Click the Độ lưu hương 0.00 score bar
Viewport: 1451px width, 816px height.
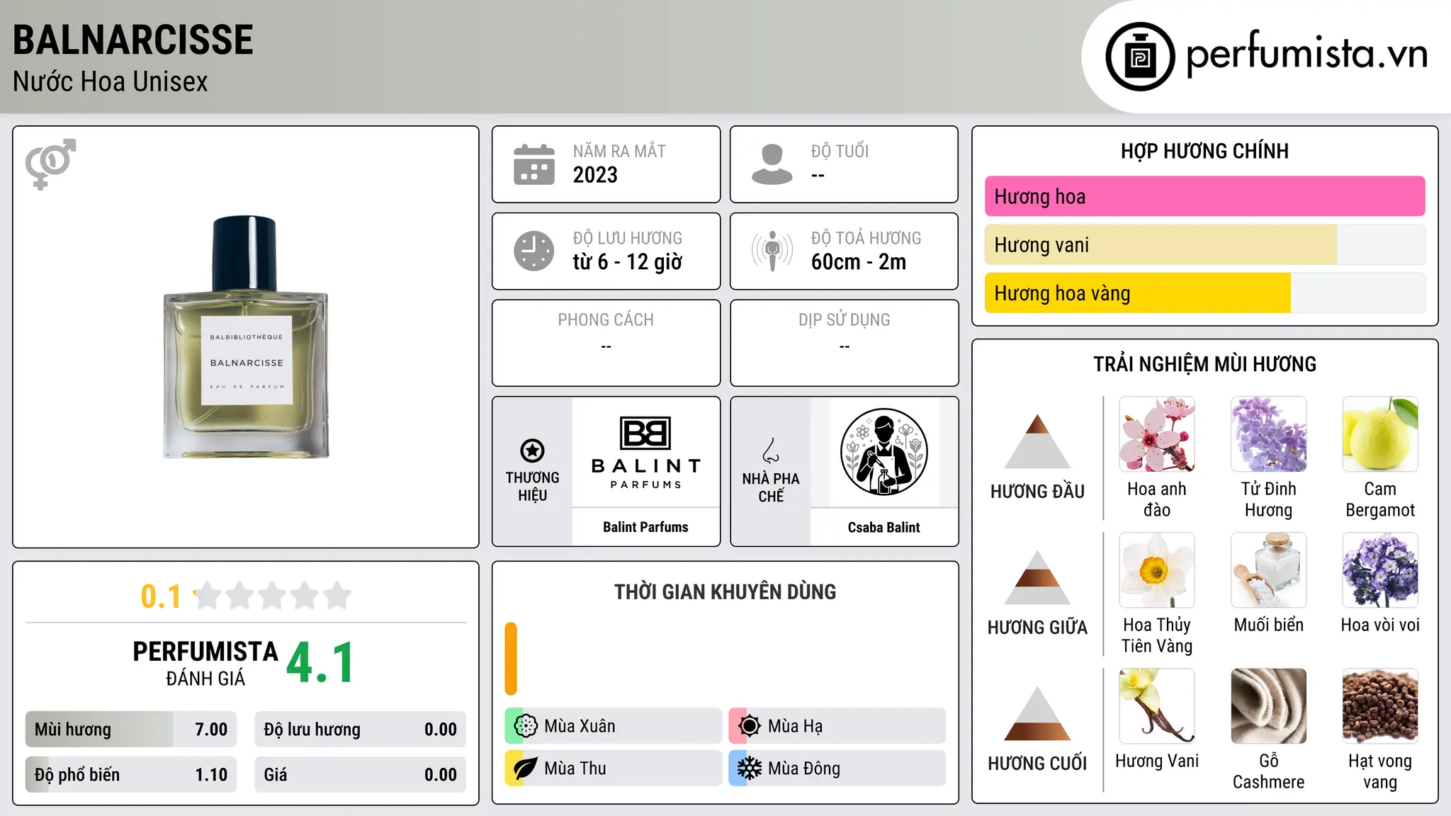[x=360, y=729]
